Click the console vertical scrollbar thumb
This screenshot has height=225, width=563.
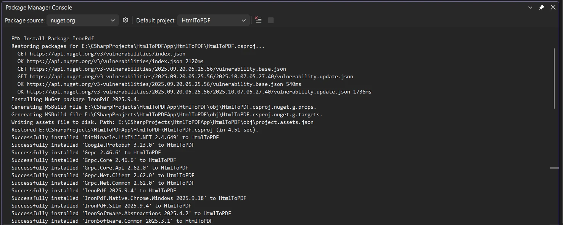tap(554, 78)
